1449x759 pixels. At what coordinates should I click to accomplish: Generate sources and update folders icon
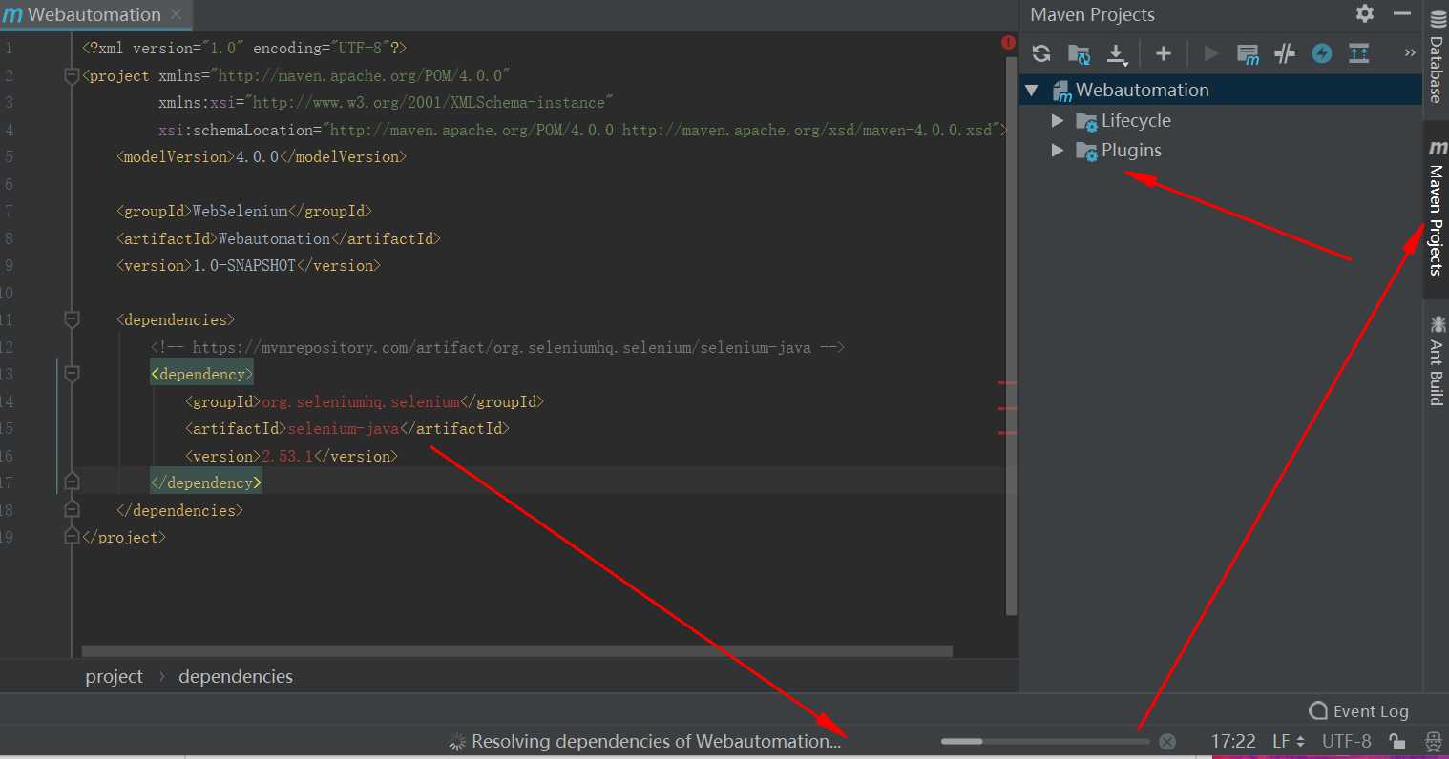click(1079, 53)
